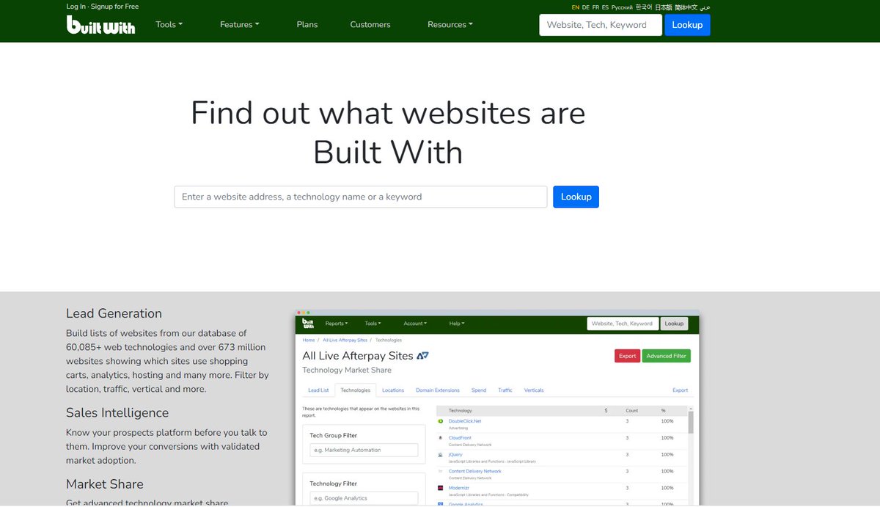
Task: Click the Log In link
Action: 76,7
